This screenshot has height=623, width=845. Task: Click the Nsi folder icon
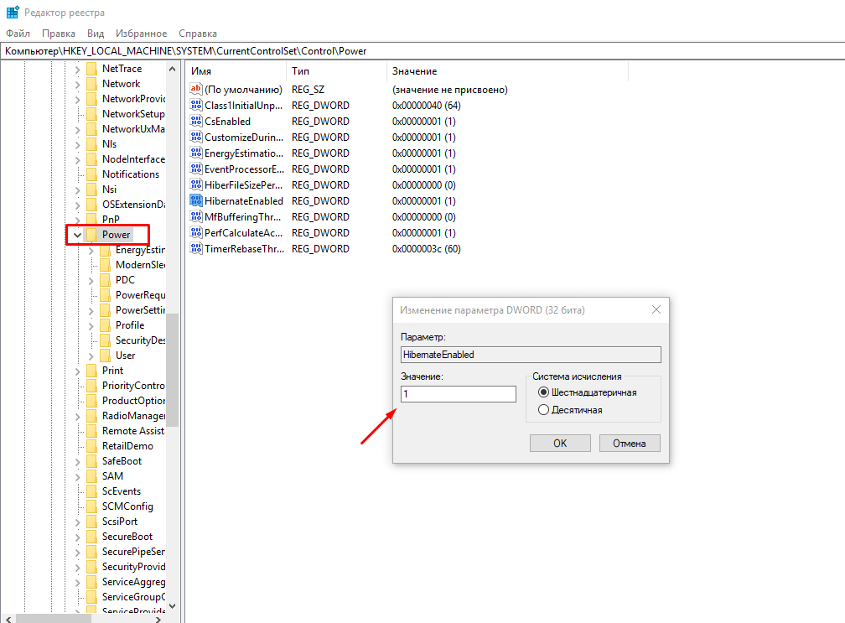(92, 189)
